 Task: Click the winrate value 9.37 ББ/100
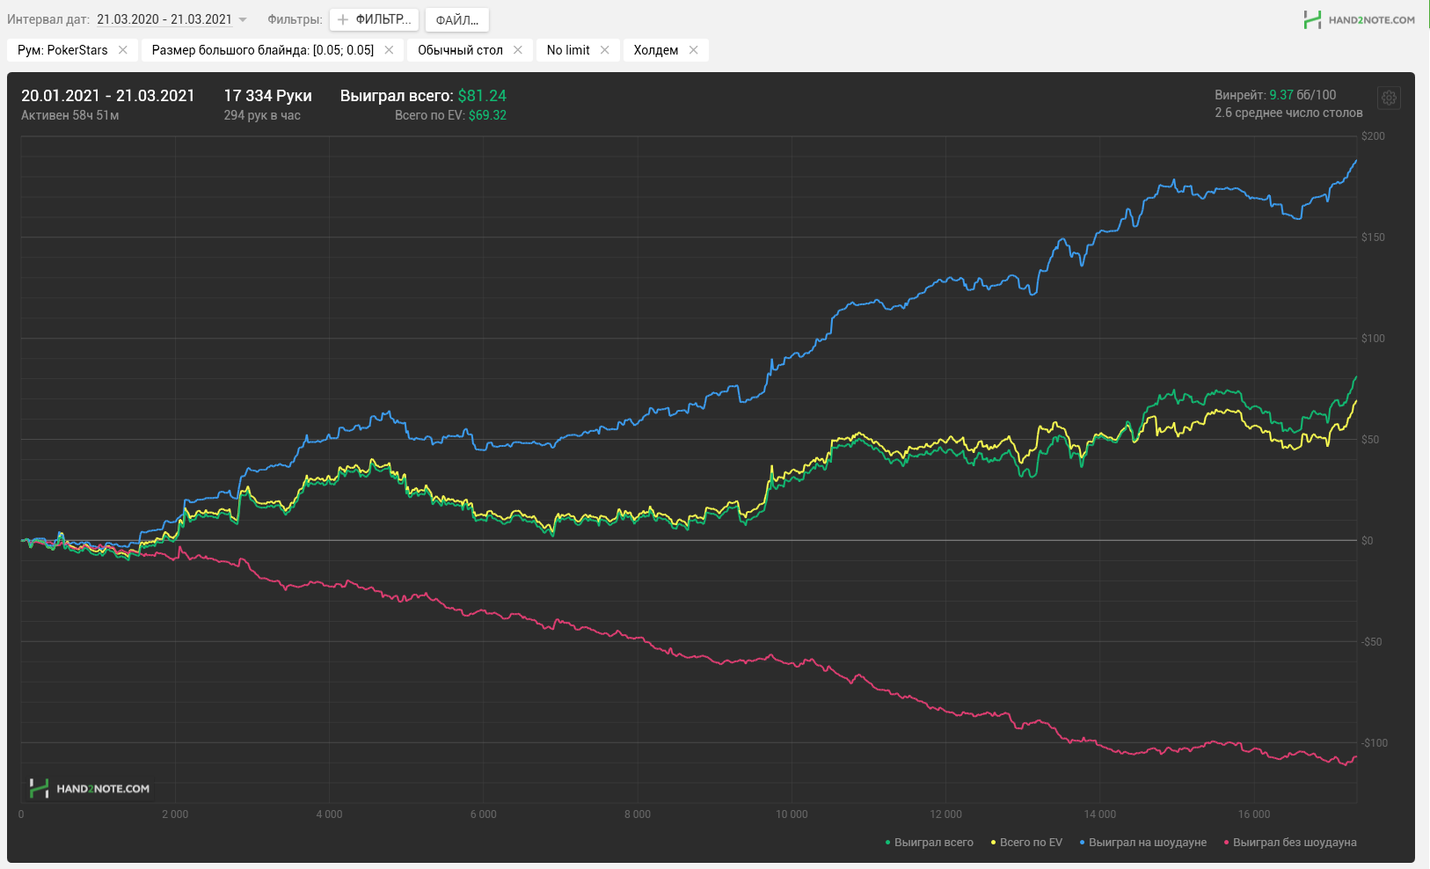(x=1302, y=95)
